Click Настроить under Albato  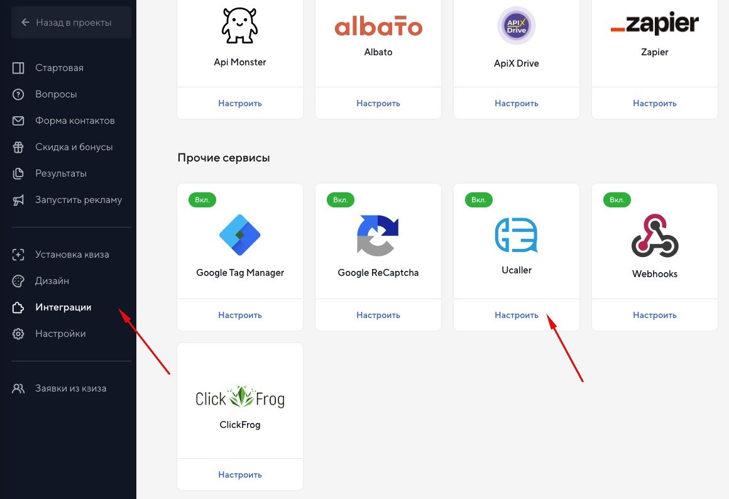click(x=378, y=103)
